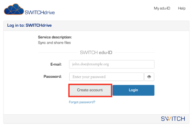Viewport: 194px width, 126px height.
Task: Click the Service description: label
Action: tap(55, 37)
